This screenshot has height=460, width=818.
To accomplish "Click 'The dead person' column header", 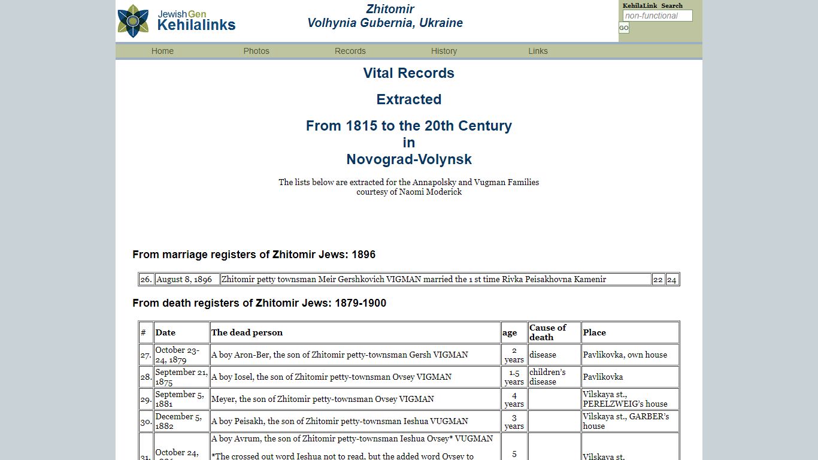I will click(x=356, y=332).
